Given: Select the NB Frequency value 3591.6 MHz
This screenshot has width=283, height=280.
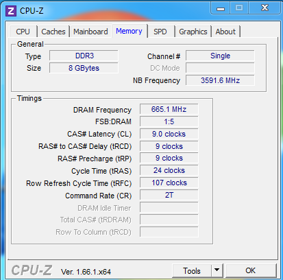Looking at the screenshot, I should [x=220, y=80].
